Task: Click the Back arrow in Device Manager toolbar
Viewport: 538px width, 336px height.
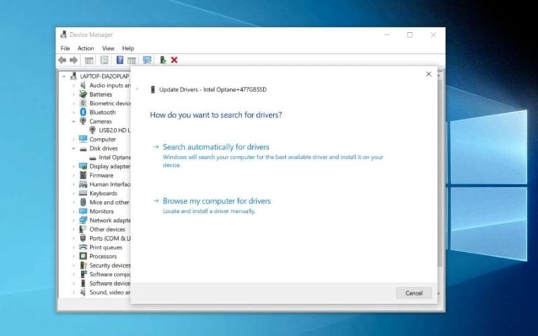Action: (62, 60)
